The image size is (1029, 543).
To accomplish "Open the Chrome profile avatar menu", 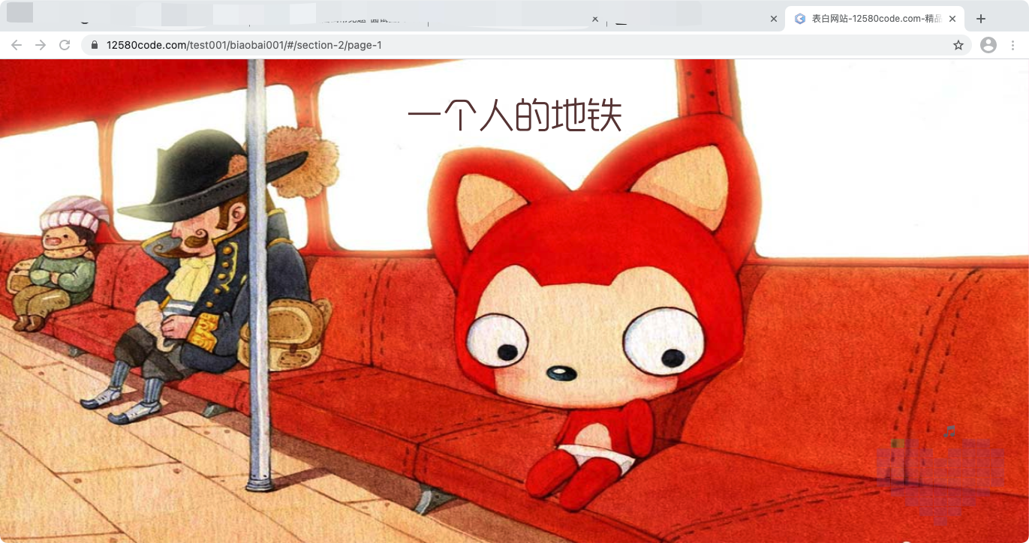I will coord(988,45).
